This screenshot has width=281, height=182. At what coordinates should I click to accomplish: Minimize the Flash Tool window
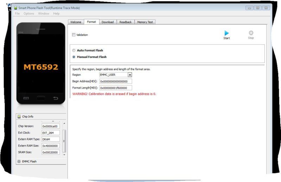(249, 8)
